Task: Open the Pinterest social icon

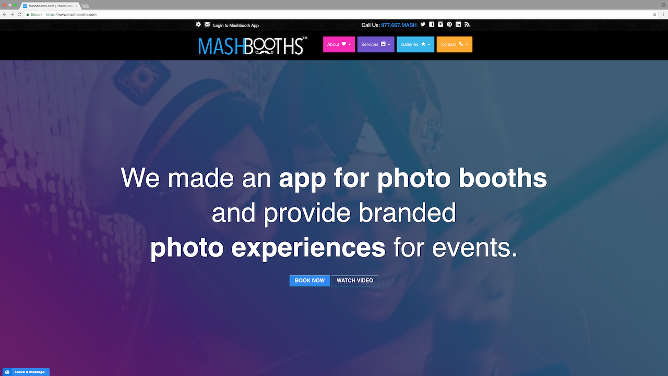Action: pyautogui.click(x=449, y=25)
